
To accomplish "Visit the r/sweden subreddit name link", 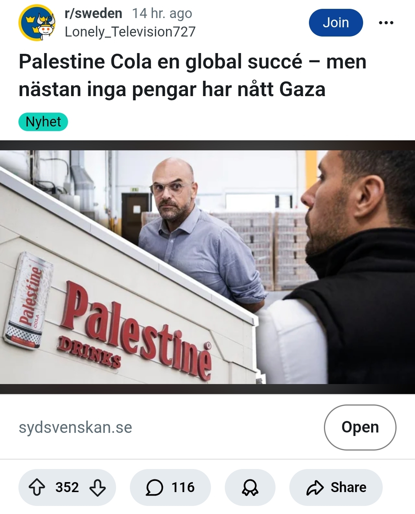I will coord(93,13).
